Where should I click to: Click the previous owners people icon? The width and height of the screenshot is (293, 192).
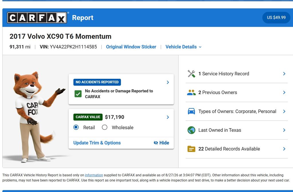[x=191, y=92]
